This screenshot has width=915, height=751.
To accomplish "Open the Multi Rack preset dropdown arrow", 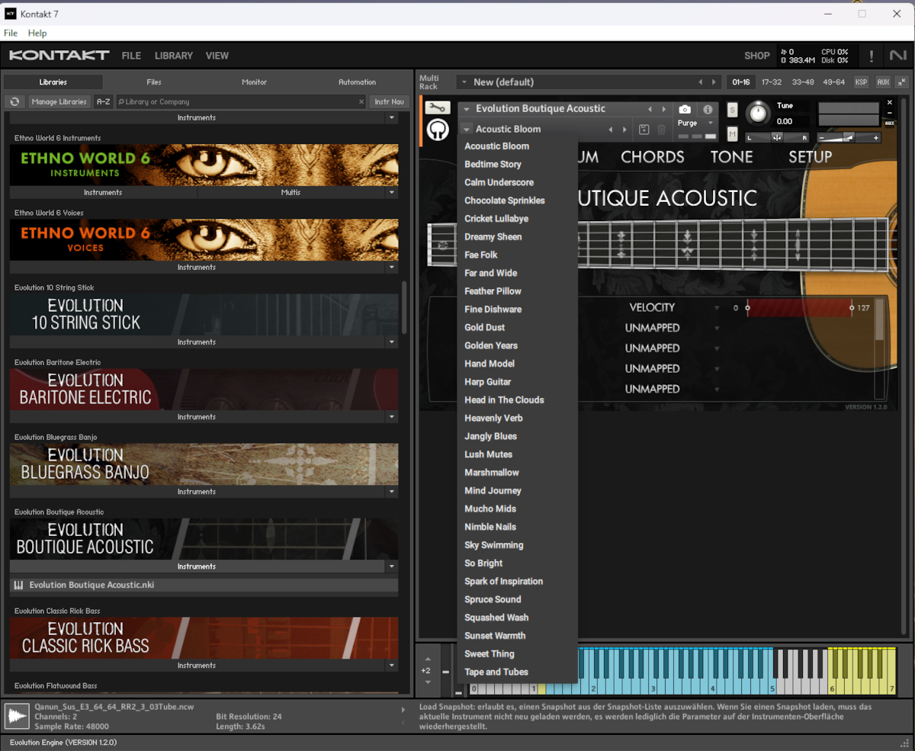I will click(x=464, y=82).
